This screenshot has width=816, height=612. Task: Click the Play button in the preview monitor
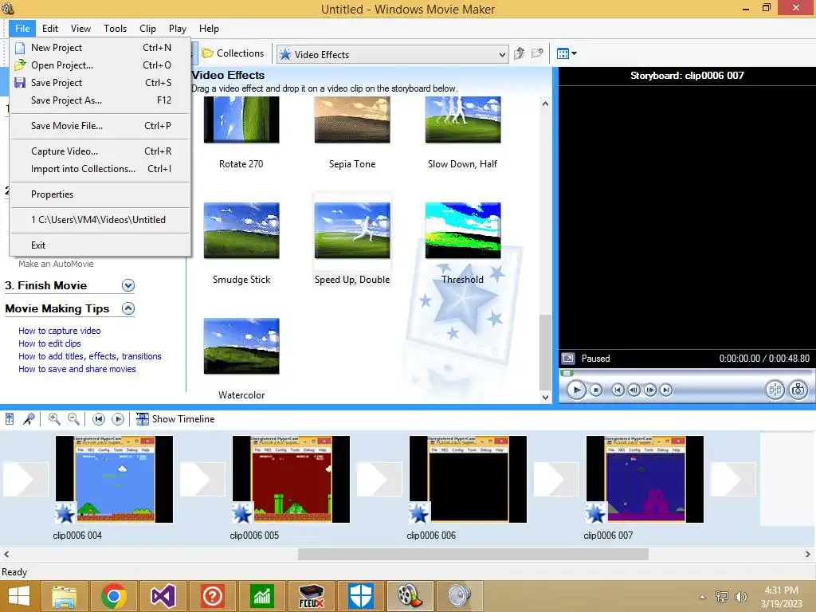pos(576,390)
